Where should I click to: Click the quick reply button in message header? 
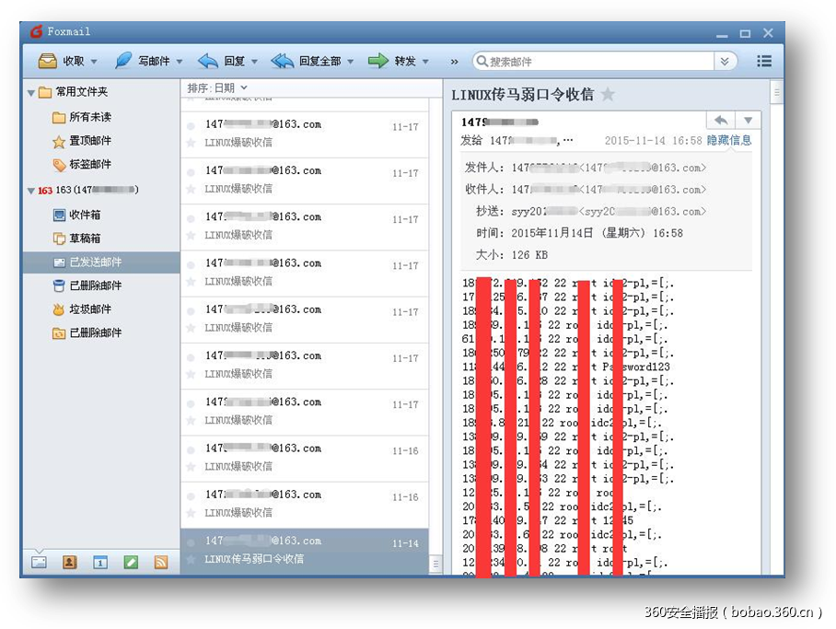[x=721, y=121]
